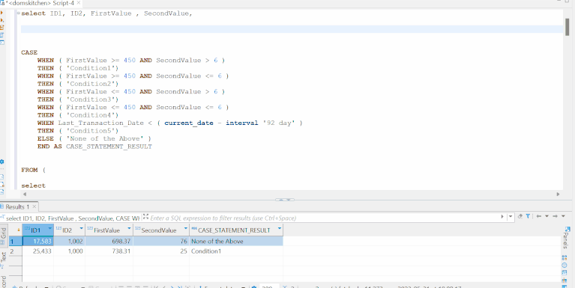The image size is (575, 288).
Task: Switch to the Results 1 tab
Action: [17, 206]
